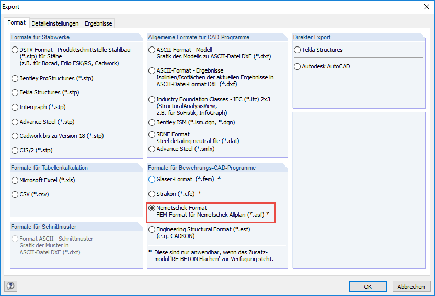Select Engineering Structural Format (*.esf)

click(152, 229)
